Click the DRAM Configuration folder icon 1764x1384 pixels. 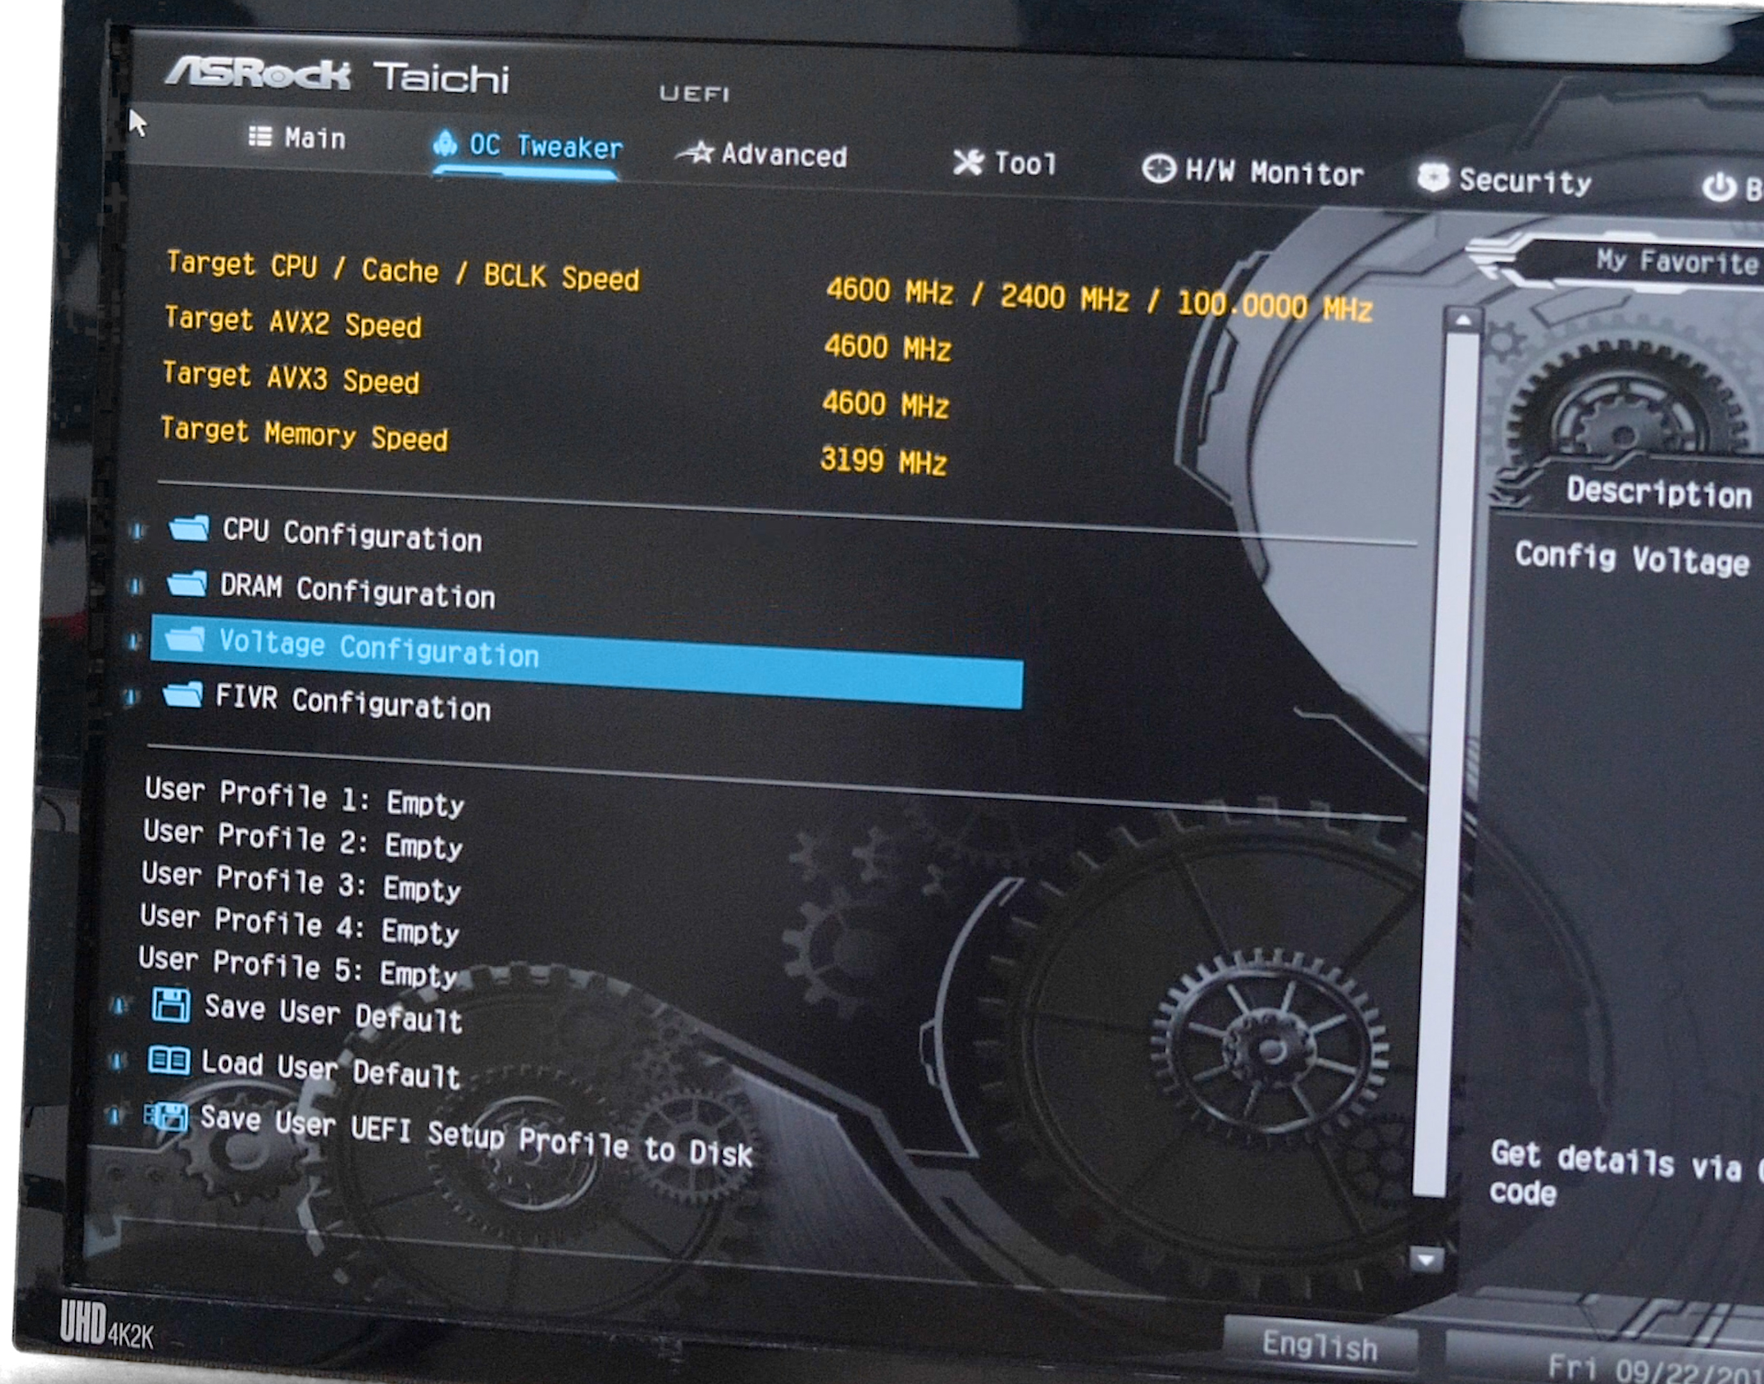[x=187, y=584]
